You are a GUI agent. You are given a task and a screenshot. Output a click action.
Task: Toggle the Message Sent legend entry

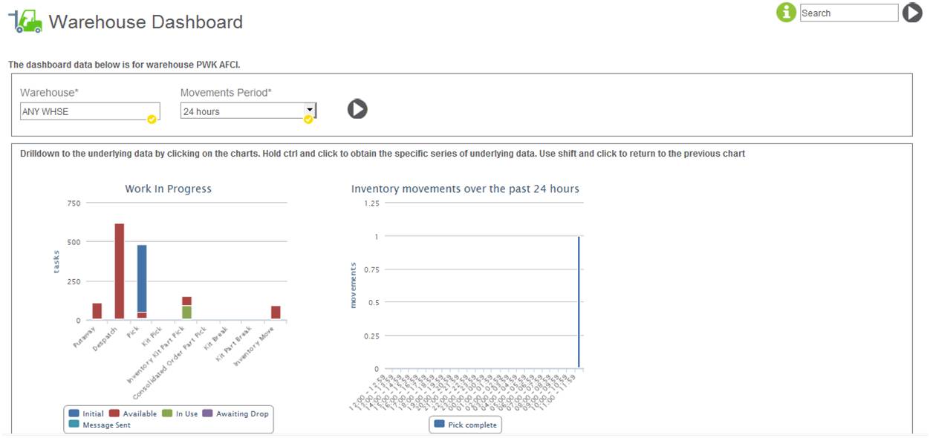point(100,425)
